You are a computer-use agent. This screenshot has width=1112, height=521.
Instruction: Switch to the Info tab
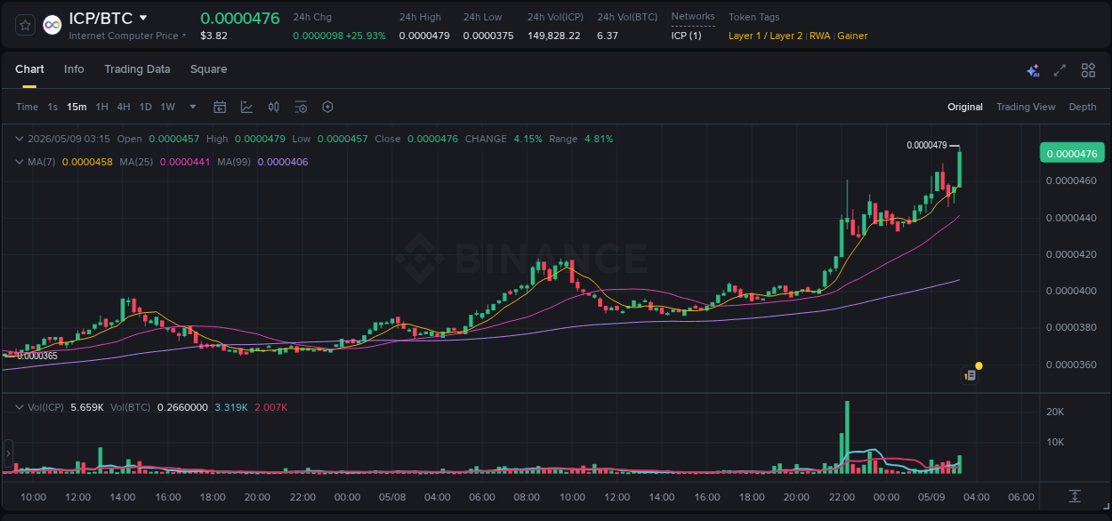pyautogui.click(x=74, y=69)
